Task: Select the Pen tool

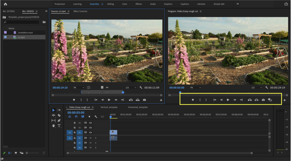Action: coord(59,120)
